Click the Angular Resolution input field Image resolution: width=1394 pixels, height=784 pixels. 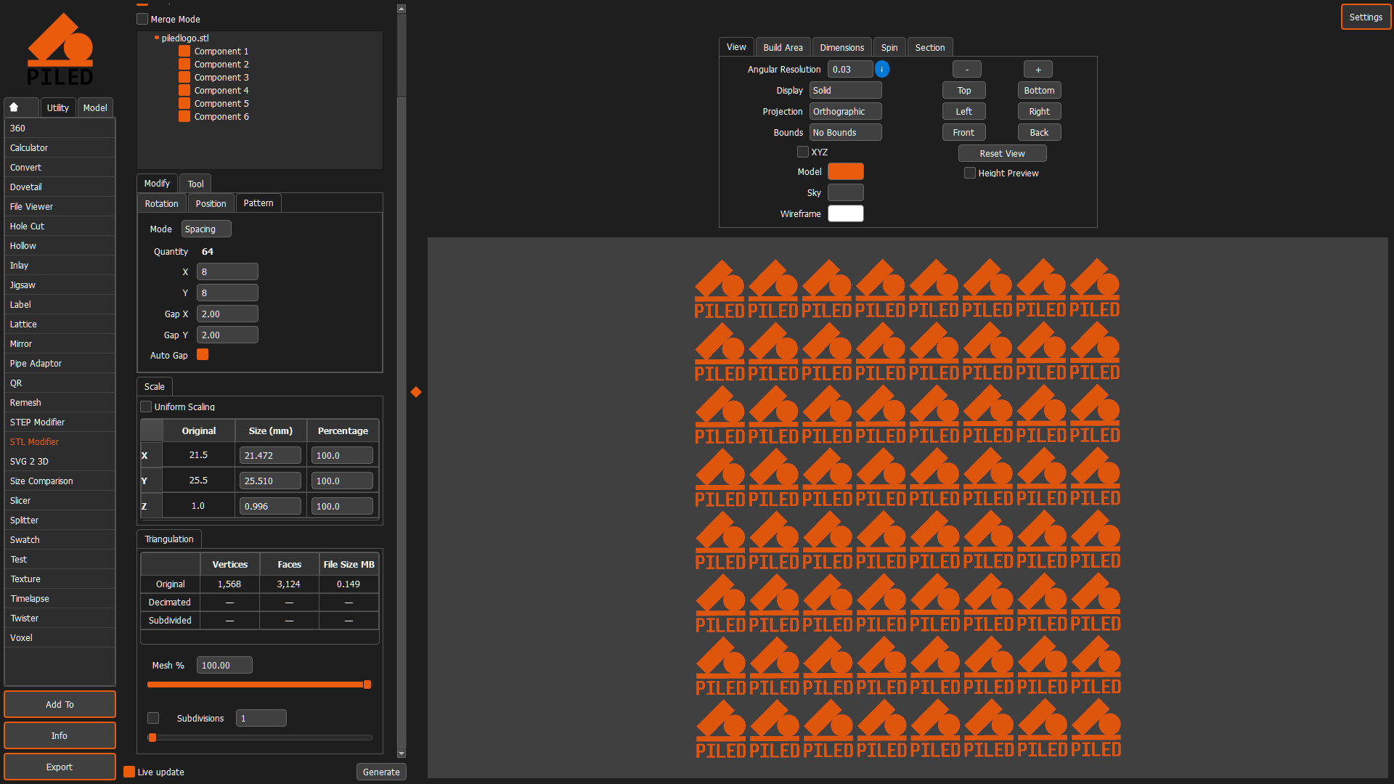click(x=850, y=69)
